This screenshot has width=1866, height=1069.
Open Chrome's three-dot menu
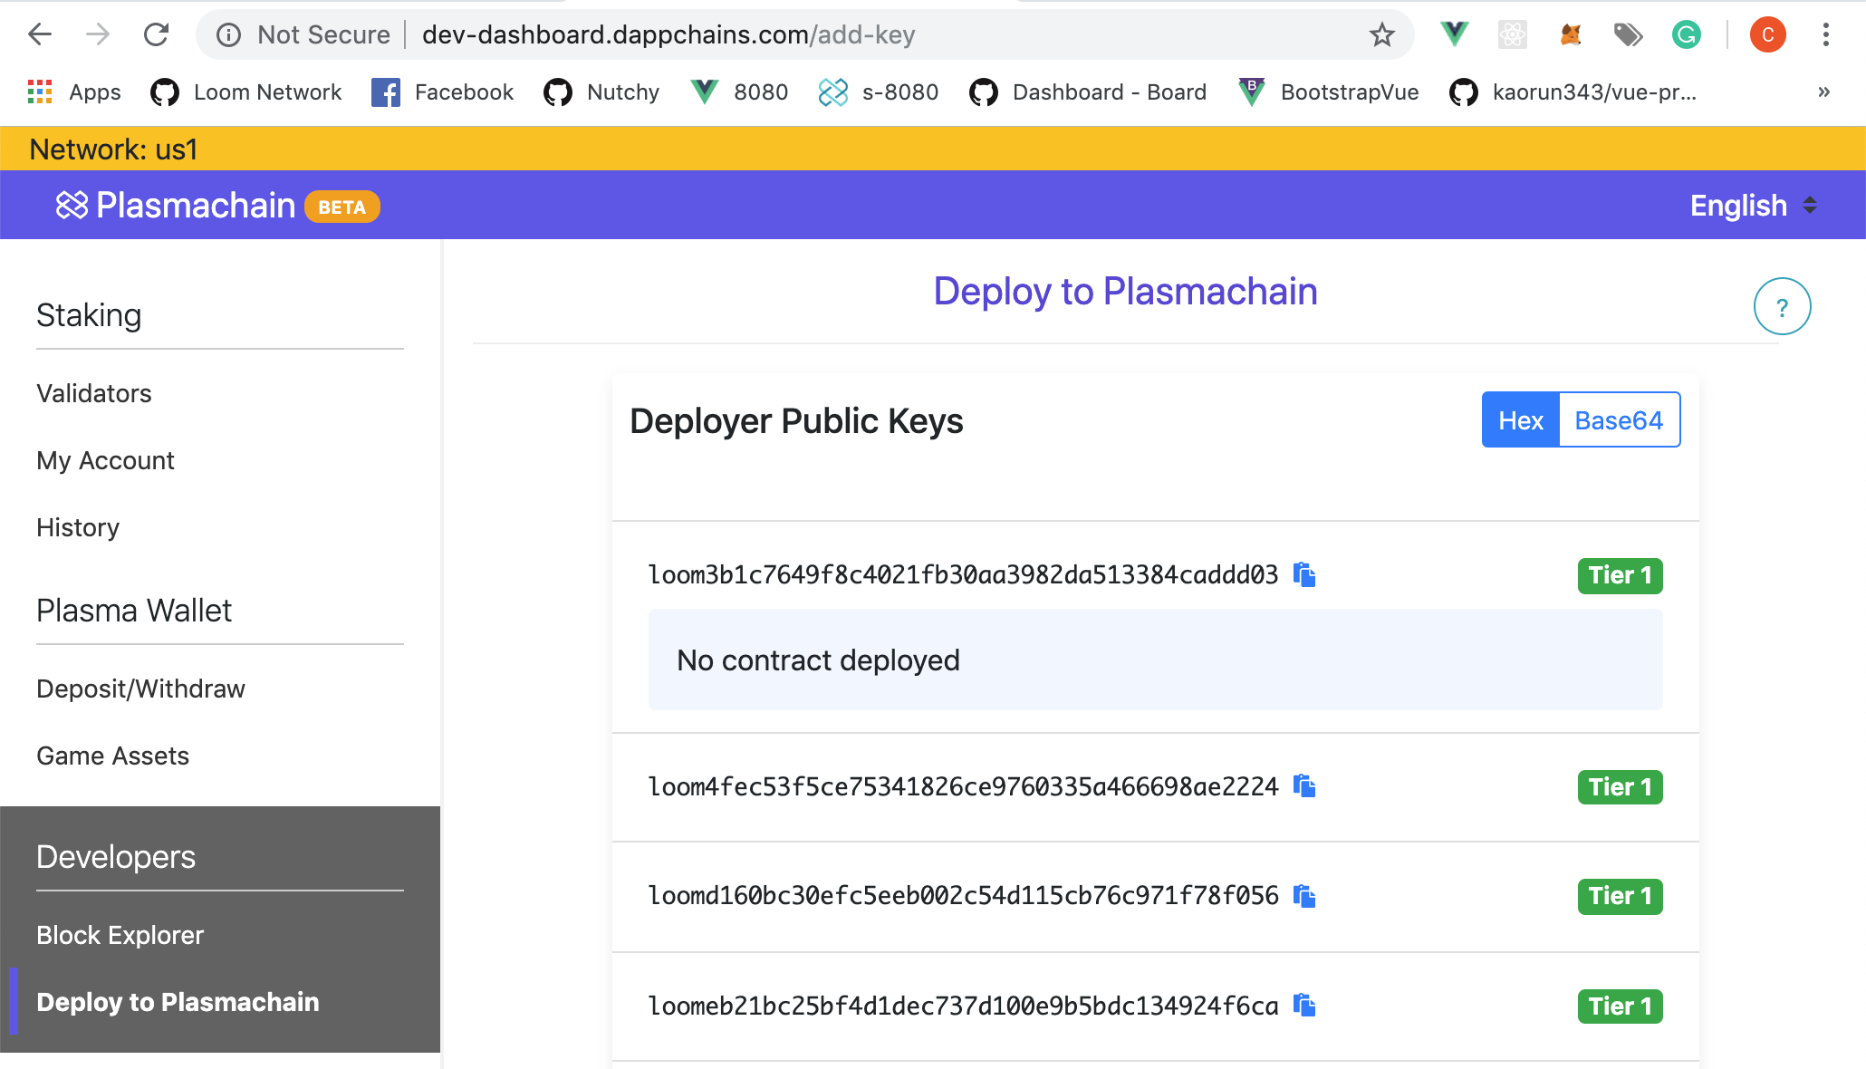(1826, 34)
